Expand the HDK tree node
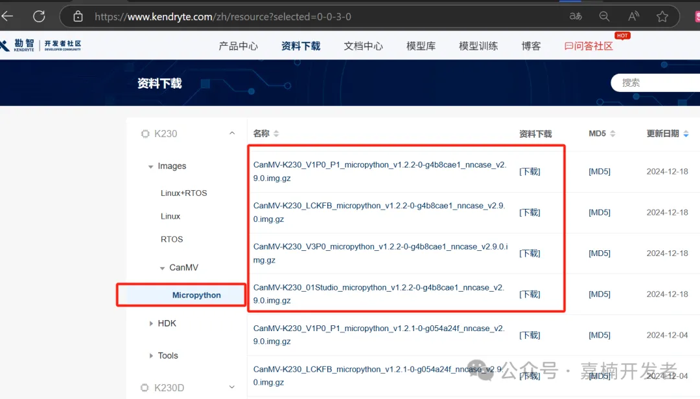Image resolution: width=700 pixels, height=399 pixels. pyautogui.click(x=151, y=323)
